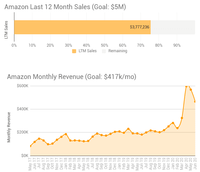The width and height of the screenshot is (200, 172).
Task: Click the 0% x-axis tick label
Action: [14, 45]
